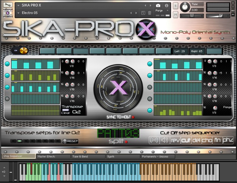This screenshot has height=183, width=237.
Task: Delete preset with the trash icon
Action: pos(150,13)
